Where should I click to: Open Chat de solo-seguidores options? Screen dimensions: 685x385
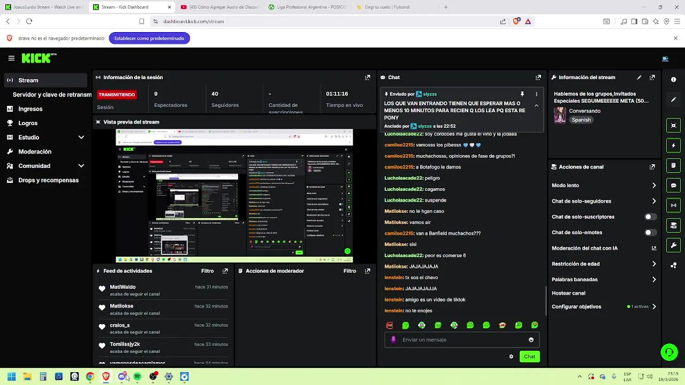coord(604,201)
